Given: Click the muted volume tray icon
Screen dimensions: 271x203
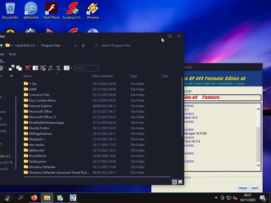Looking at the screenshot, I should 235,198.
